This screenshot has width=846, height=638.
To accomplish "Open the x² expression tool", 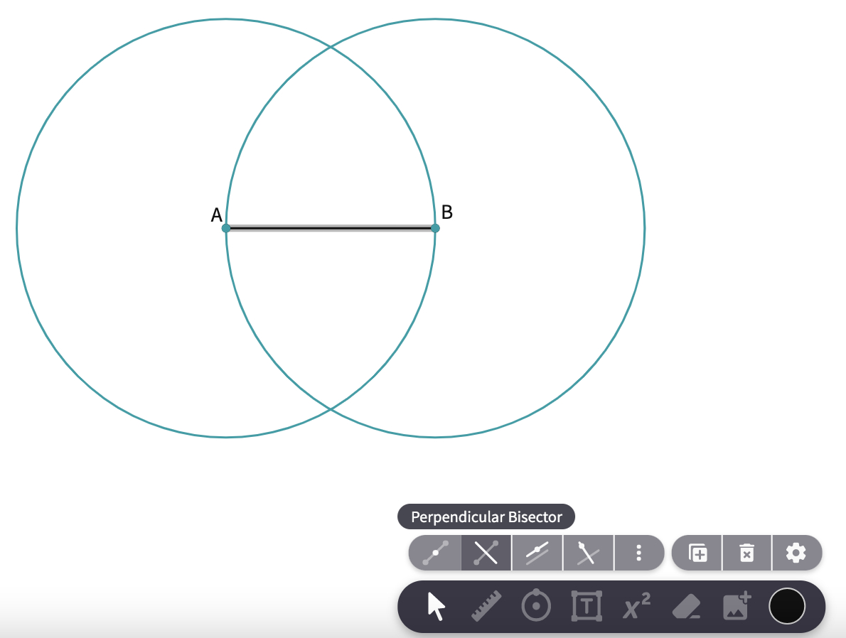I will pyautogui.click(x=636, y=606).
